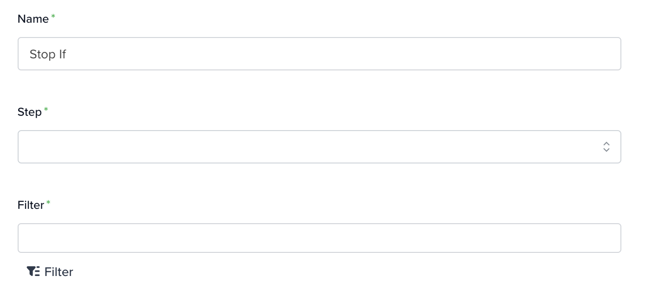
Task: Click the funnel Filter icon
Action: click(33, 271)
